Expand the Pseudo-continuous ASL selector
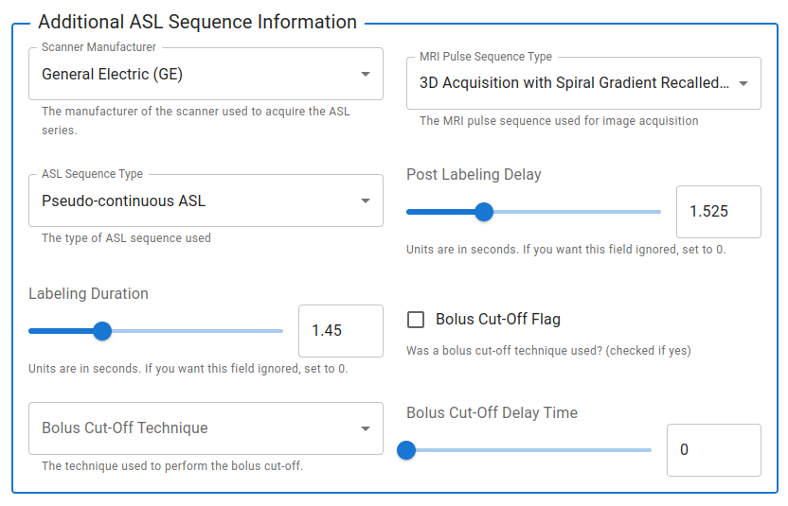The width and height of the screenshot is (788, 506). pyautogui.click(x=206, y=201)
